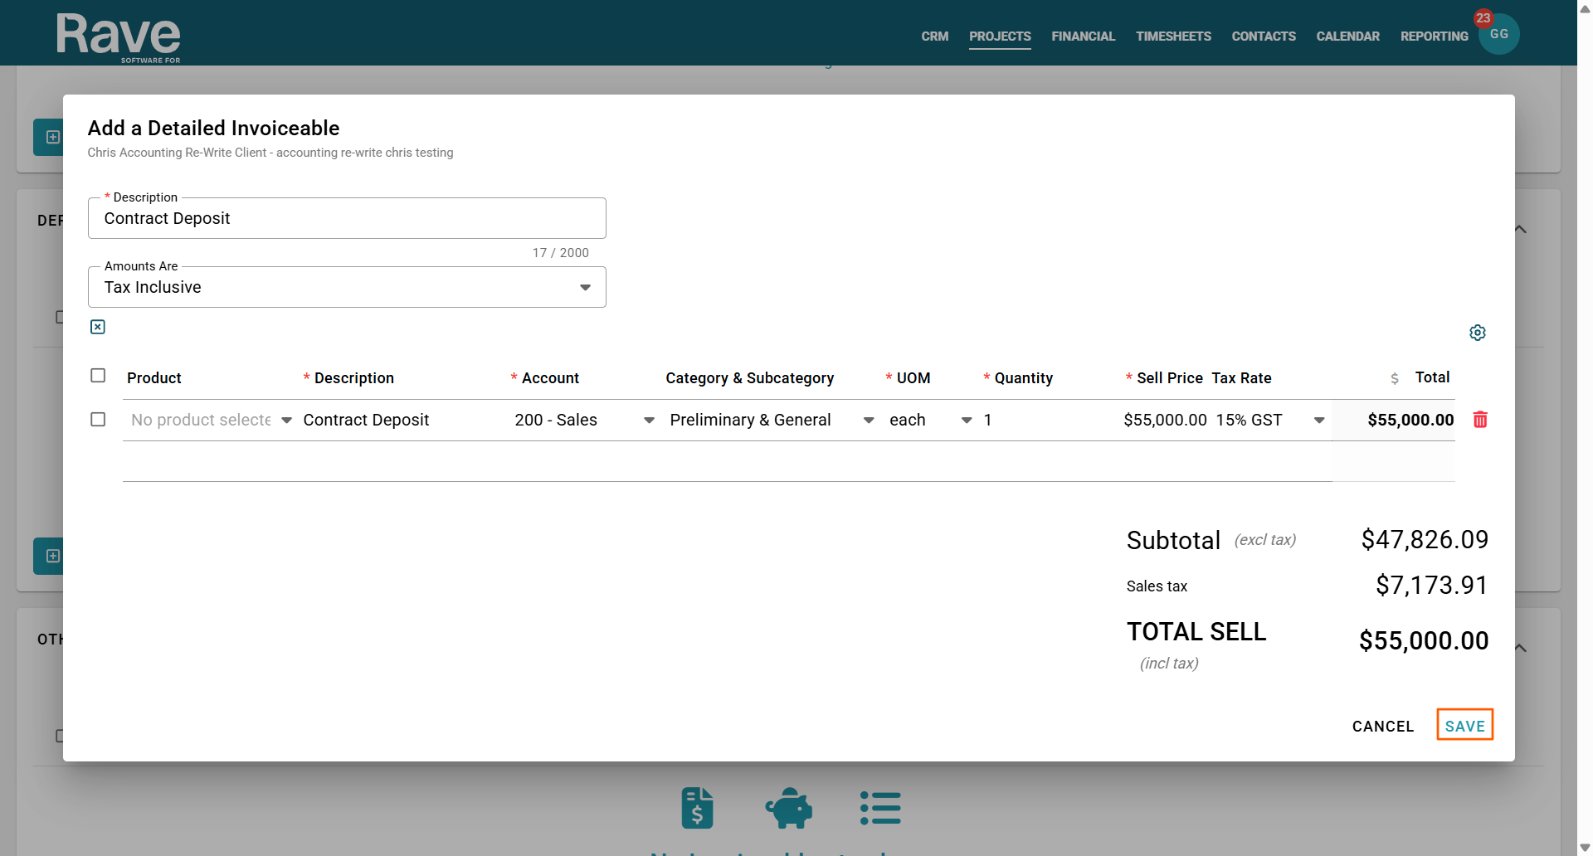Open the Amounts Are dropdown
Screen dimensions: 1593x856
[x=346, y=287]
